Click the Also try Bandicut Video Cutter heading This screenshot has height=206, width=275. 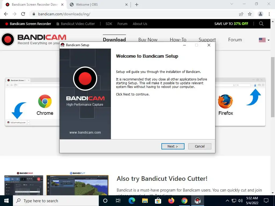coord(162,179)
